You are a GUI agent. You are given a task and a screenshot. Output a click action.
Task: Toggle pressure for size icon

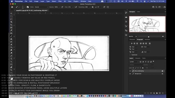pos(104,7)
